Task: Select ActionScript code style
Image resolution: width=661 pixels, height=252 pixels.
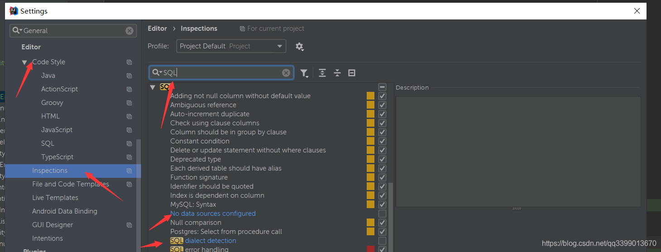Action: click(59, 89)
